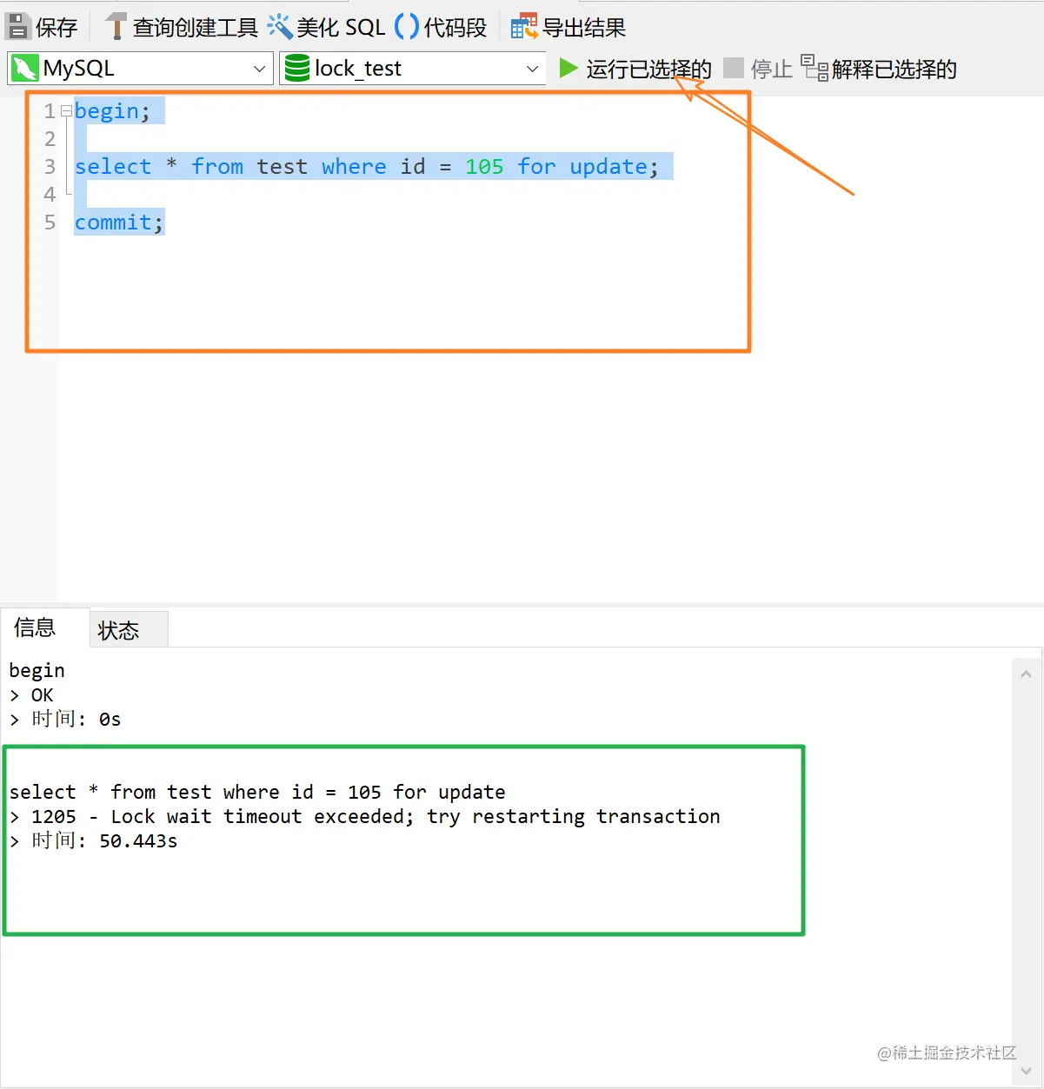
Task: Click the MySQL connection logo icon
Action: click(24, 69)
